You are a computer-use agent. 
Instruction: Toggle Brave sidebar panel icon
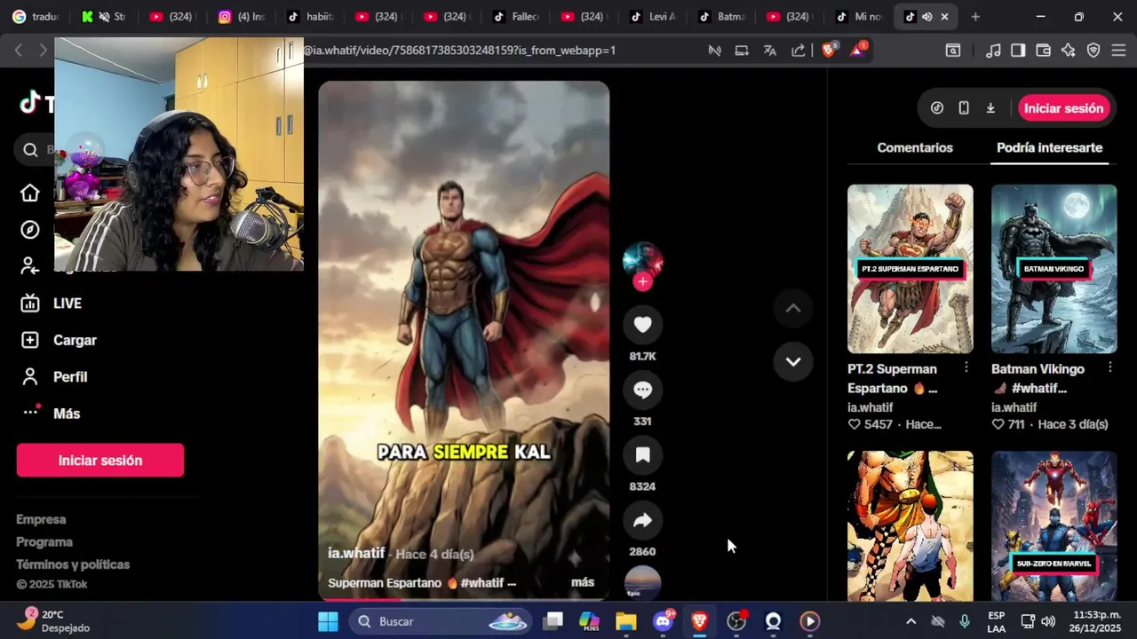click(x=1018, y=51)
